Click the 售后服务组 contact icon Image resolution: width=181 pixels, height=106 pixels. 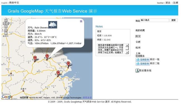[x=137, y=71]
